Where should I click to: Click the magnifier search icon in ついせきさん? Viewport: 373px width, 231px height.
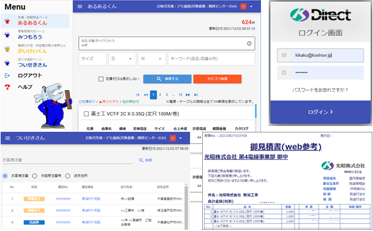pyautogui.click(x=141, y=161)
